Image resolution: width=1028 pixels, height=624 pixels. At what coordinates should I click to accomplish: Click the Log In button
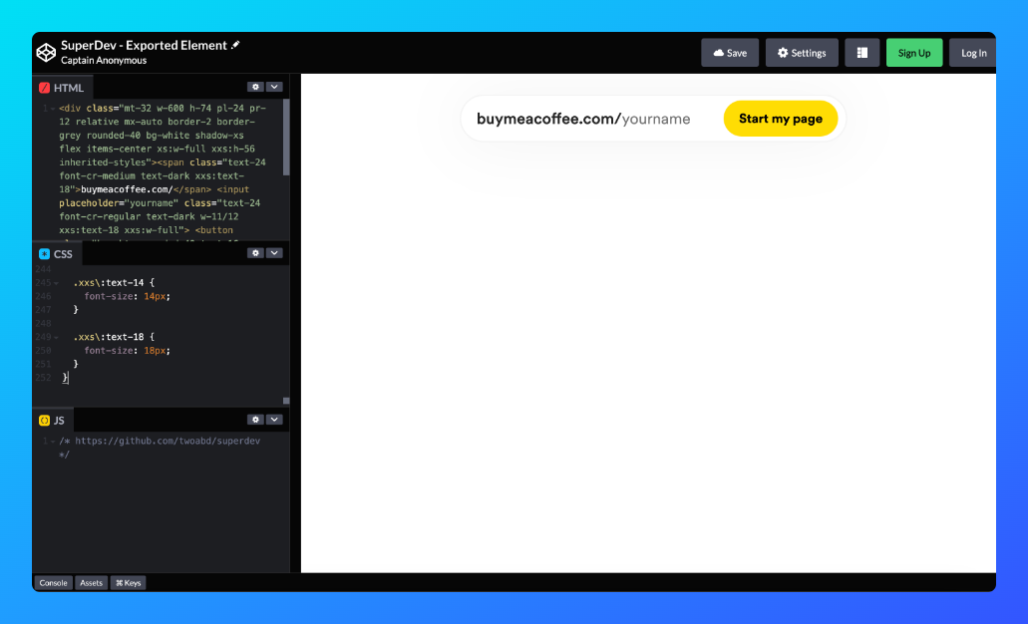973,53
